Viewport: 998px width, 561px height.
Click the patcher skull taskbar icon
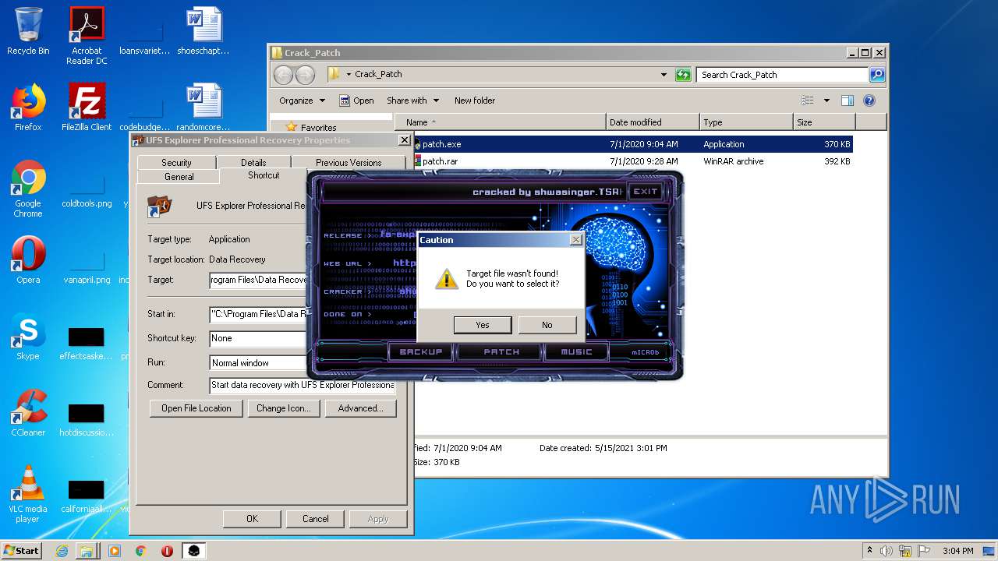[194, 551]
